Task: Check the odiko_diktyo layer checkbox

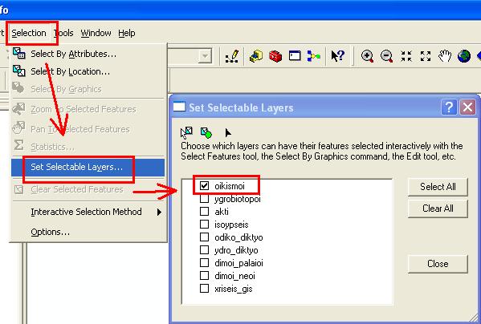Action: click(204, 237)
